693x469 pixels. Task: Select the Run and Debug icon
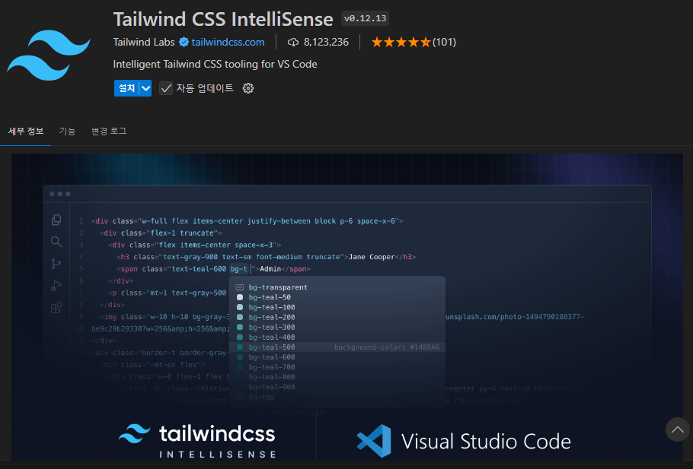point(56,287)
